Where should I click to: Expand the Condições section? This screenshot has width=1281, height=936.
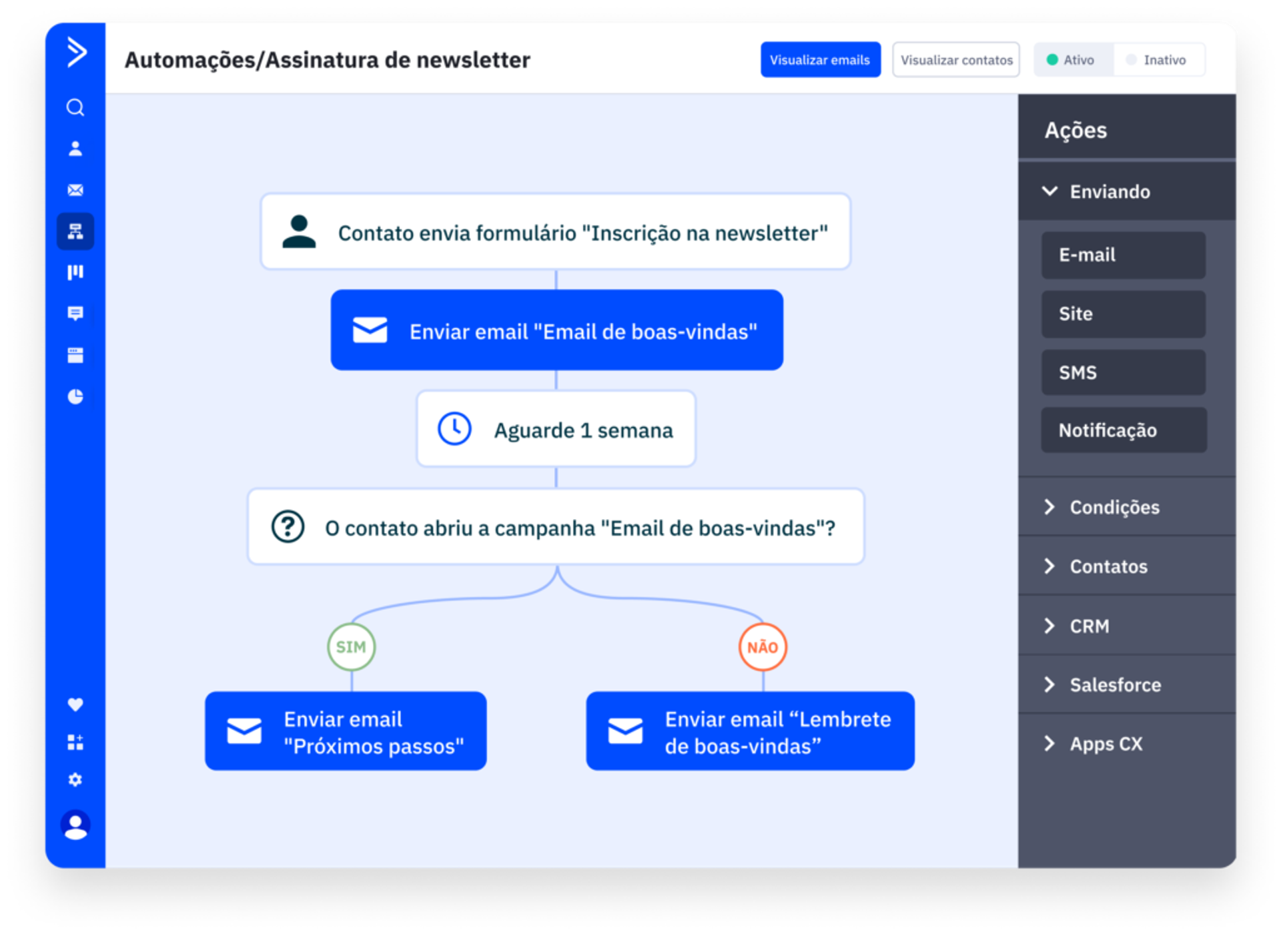tap(1114, 507)
